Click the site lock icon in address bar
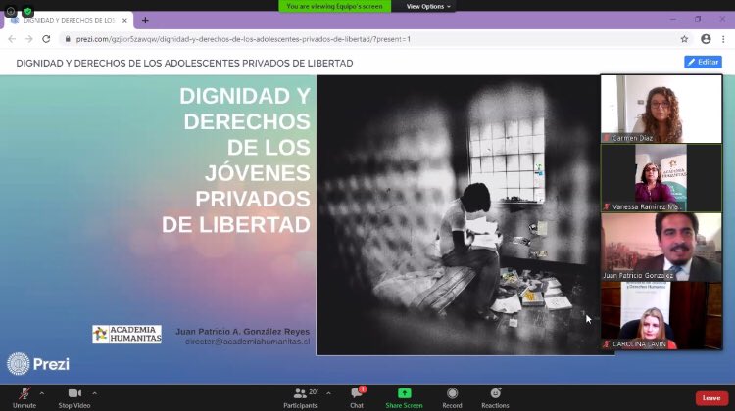 (x=68, y=39)
